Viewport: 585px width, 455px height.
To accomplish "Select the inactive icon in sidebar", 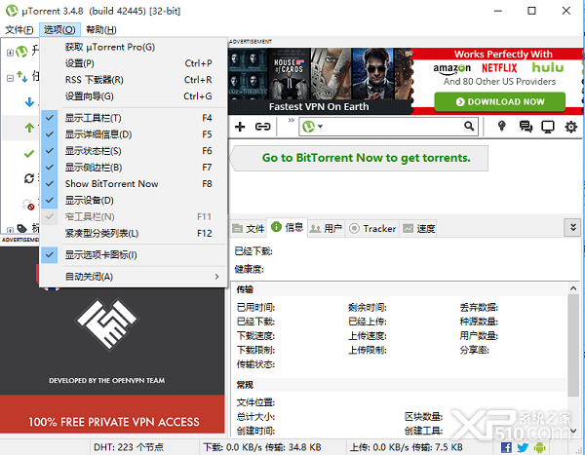I will click(28, 205).
